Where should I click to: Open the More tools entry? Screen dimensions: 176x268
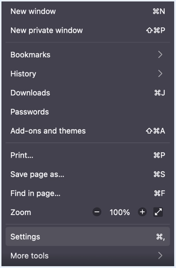88,256
